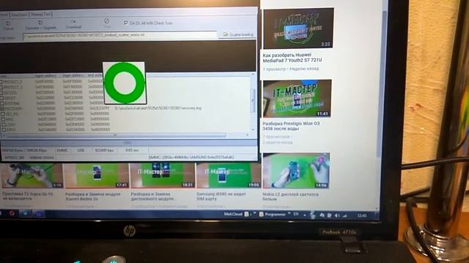This screenshot has height=263, width=469.
Task: Click the network signal tray icon
Action: pos(344,216)
